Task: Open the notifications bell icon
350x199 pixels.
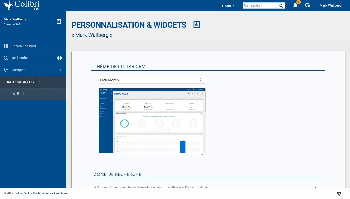Action: [295, 5]
